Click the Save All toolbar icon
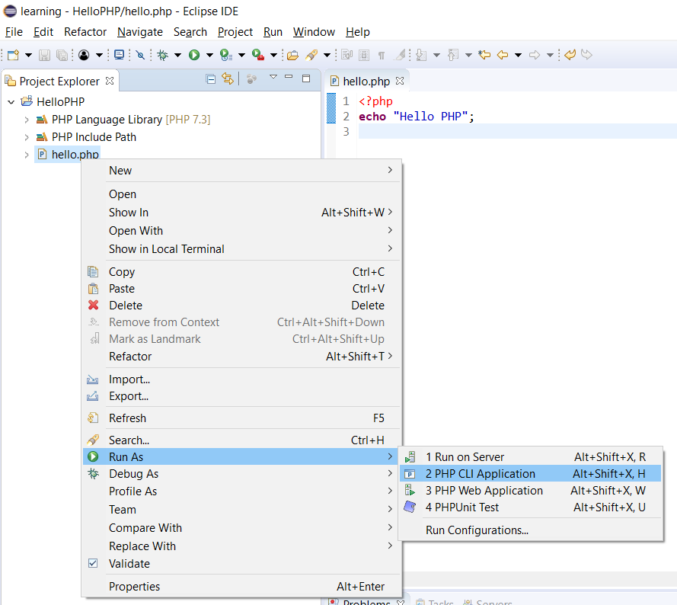677x605 pixels. coord(62,55)
